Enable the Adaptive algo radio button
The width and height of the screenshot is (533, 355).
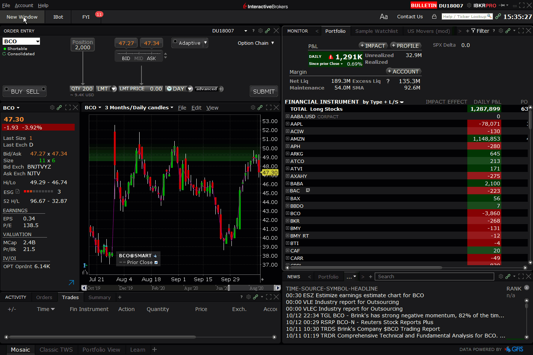(x=175, y=41)
